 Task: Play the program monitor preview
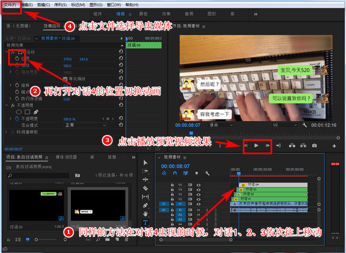[256, 146]
